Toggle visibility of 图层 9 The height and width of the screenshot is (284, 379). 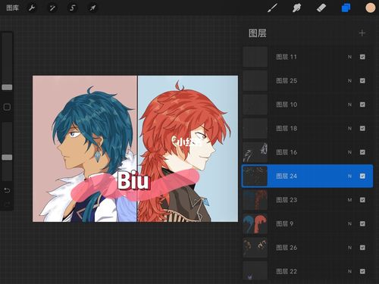(x=362, y=223)
